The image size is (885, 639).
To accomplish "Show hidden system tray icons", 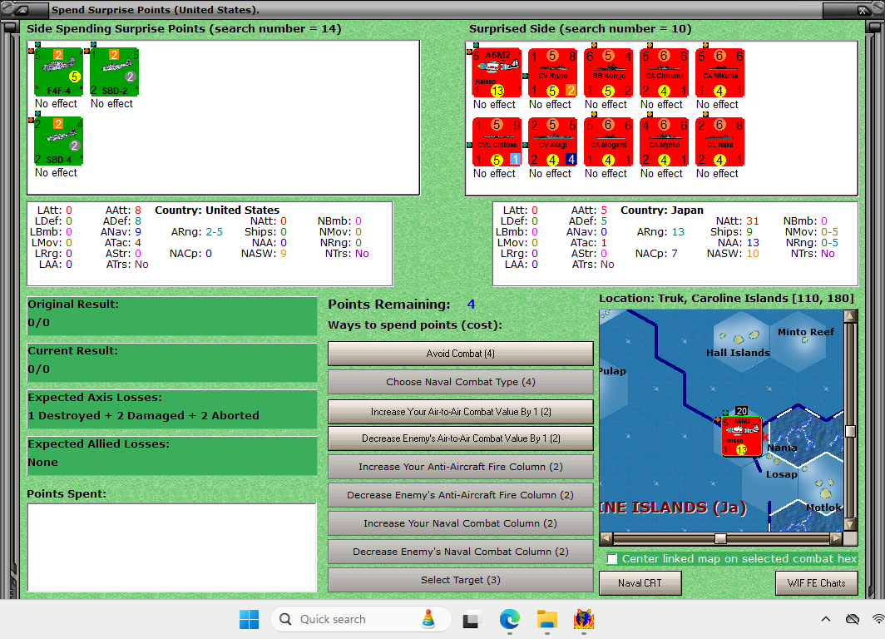I will (826, 619).
